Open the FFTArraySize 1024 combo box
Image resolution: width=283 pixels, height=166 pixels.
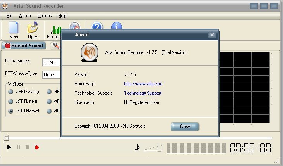52,62
